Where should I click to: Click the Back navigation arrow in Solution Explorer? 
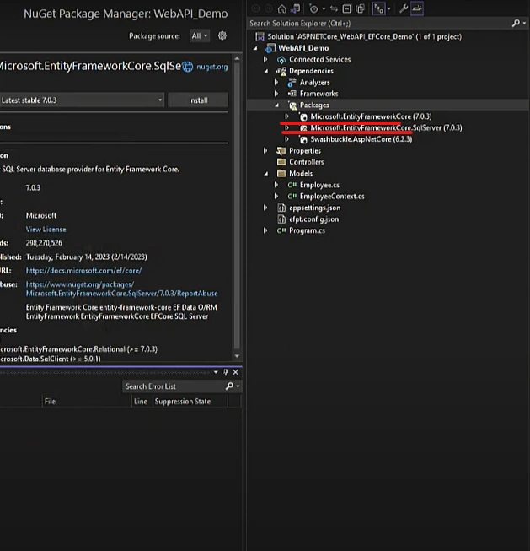point(255,8)
